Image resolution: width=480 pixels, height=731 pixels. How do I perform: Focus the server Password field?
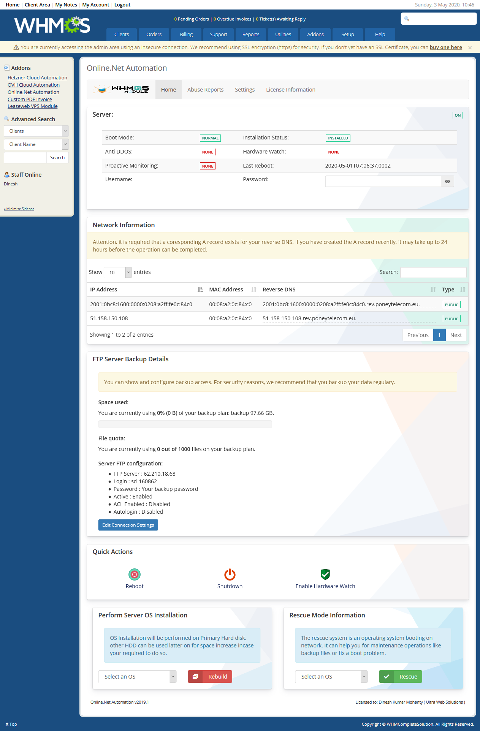click(x=383, y=181)
